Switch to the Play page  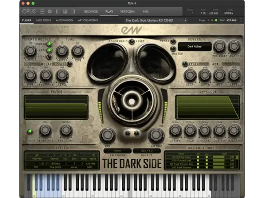point(109,11)
